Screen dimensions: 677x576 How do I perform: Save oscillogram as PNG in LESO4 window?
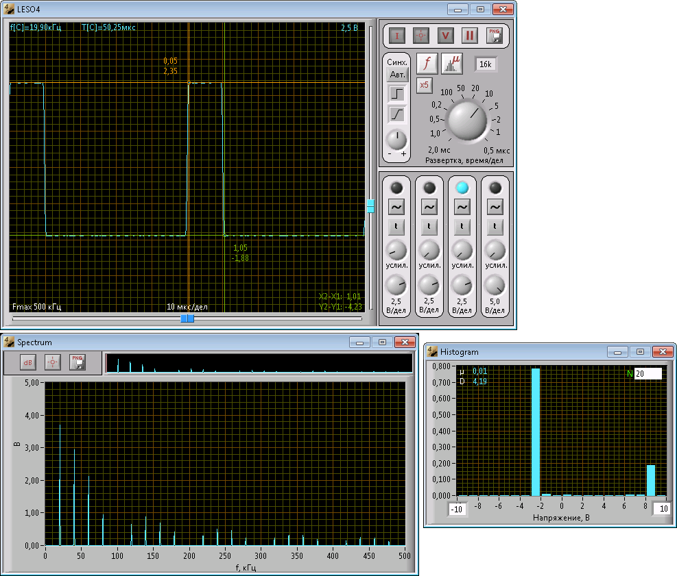point(495,36)
